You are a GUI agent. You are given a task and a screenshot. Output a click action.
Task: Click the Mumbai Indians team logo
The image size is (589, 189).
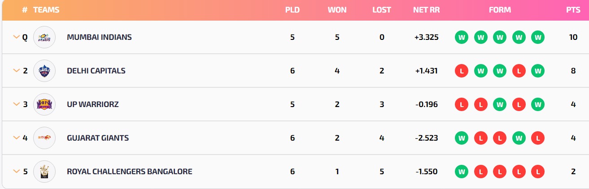(x=44, y=37)
